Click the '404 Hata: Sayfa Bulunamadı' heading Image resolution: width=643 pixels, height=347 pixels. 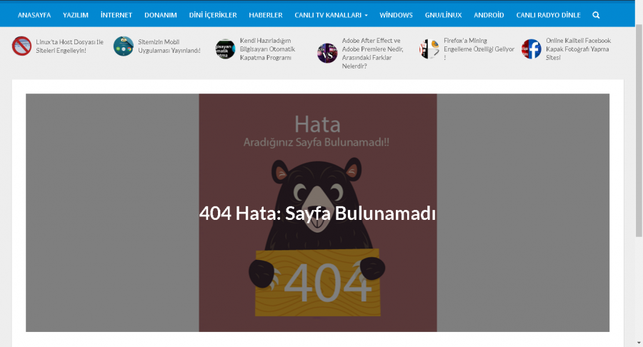coord(317,213)
